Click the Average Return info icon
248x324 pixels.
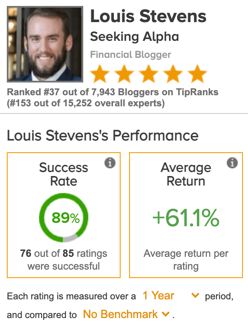pos(232,163)
